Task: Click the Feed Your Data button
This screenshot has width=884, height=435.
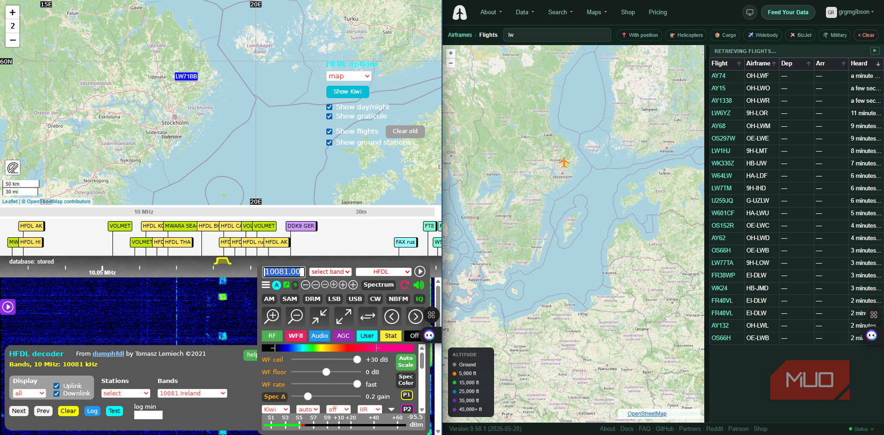Action: point(788,12)
